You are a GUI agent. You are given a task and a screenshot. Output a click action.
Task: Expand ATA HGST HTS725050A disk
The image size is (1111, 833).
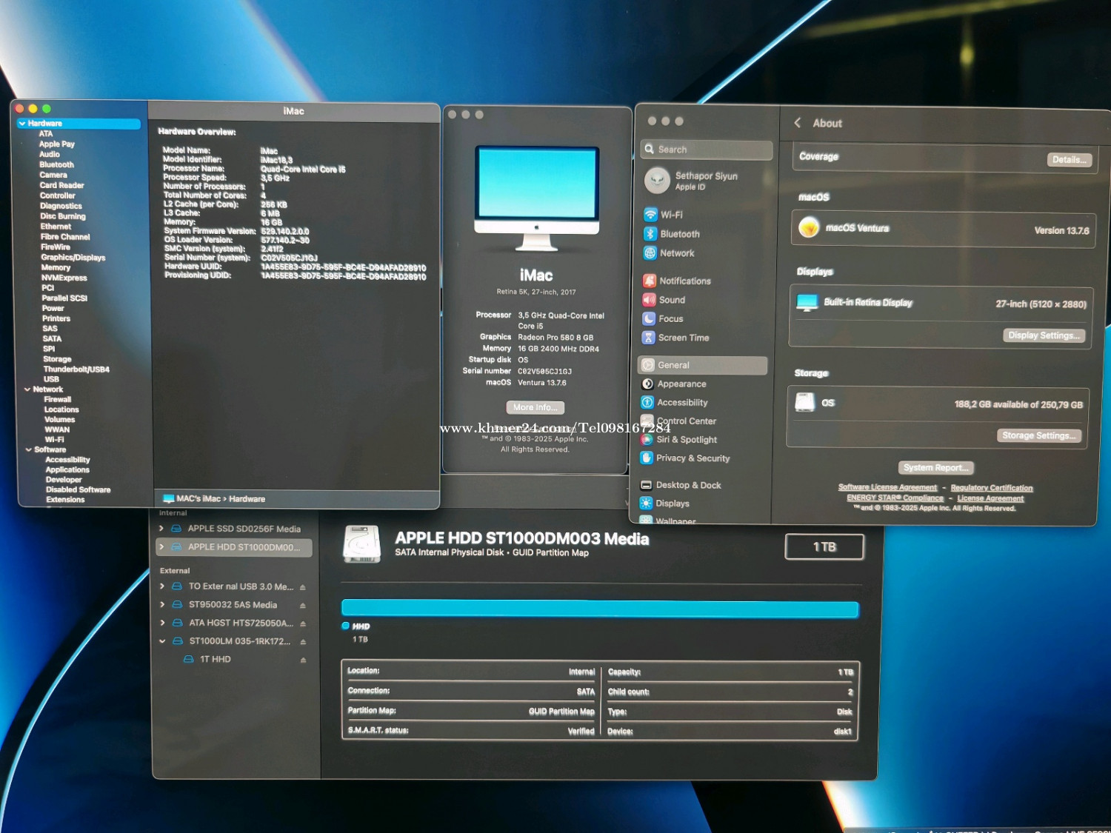coord(162,623)
